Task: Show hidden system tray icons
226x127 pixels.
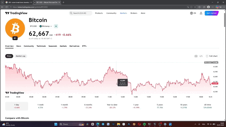Action: pyautogui.click(x=195, y=124)
